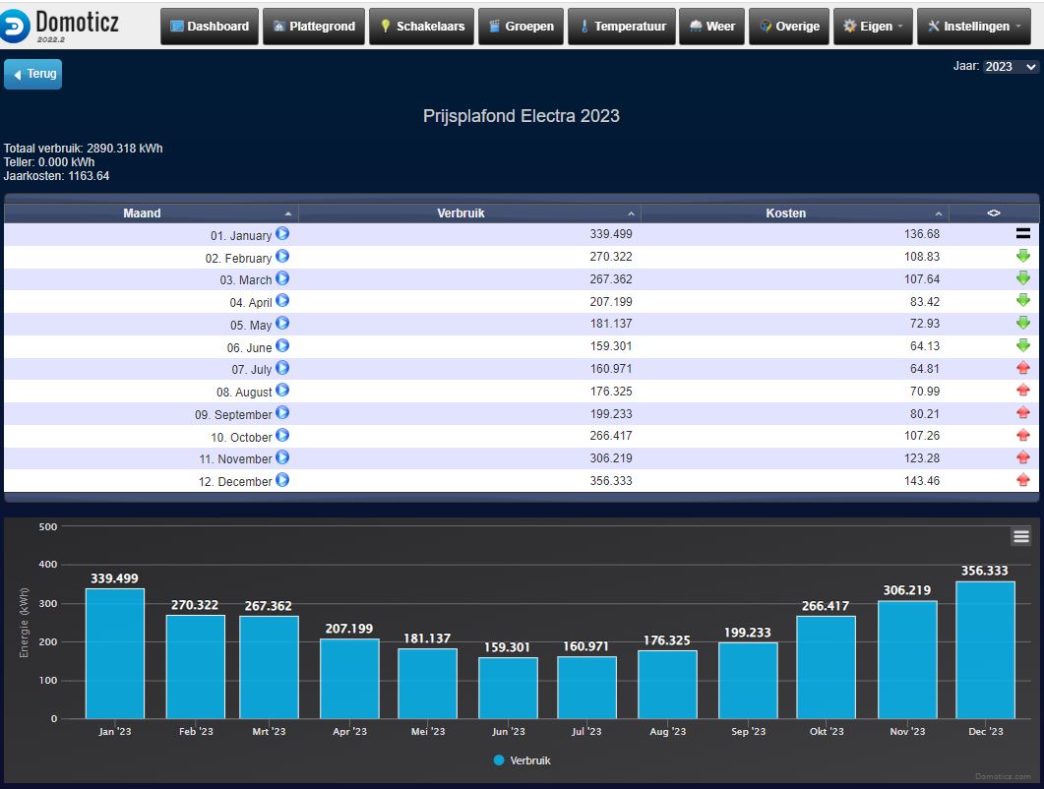Select the Jan '23 chart bar
The image size is (1044, 789).
point(114,653)
